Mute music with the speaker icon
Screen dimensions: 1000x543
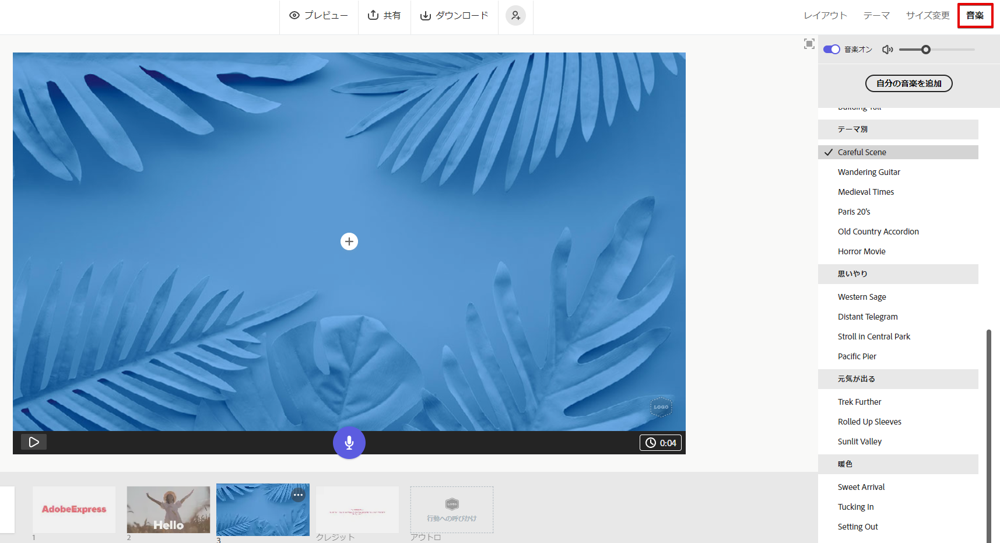[887, 50]
